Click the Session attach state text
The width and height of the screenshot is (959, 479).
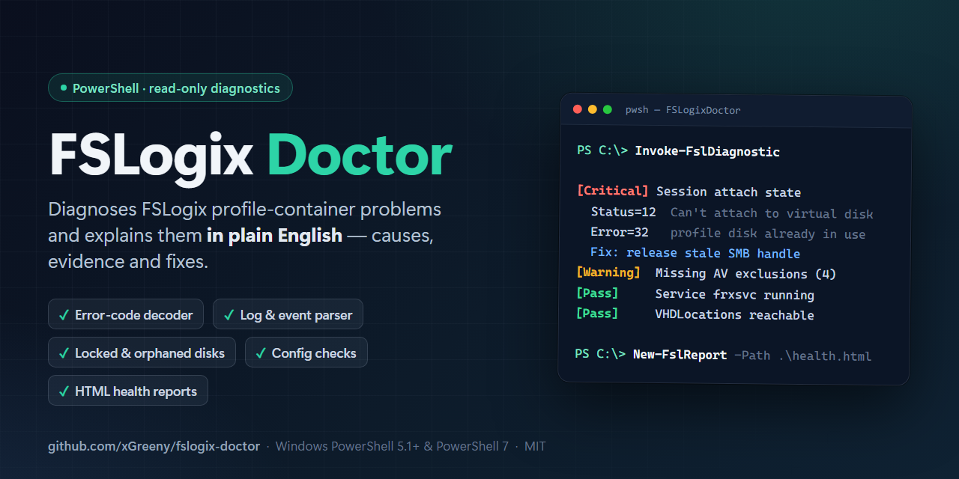(x=728, y=192)
